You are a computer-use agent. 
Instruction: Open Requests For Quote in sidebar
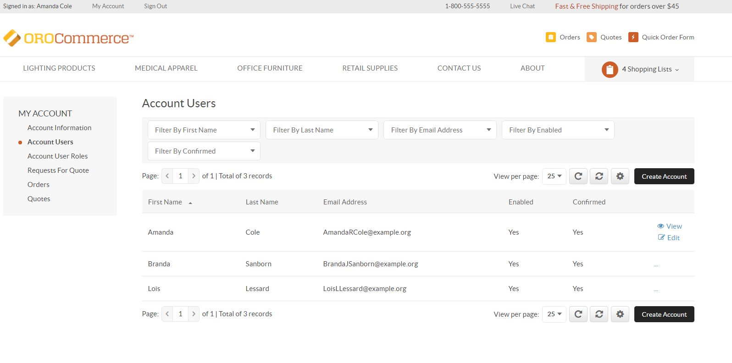tap(58, 170)
